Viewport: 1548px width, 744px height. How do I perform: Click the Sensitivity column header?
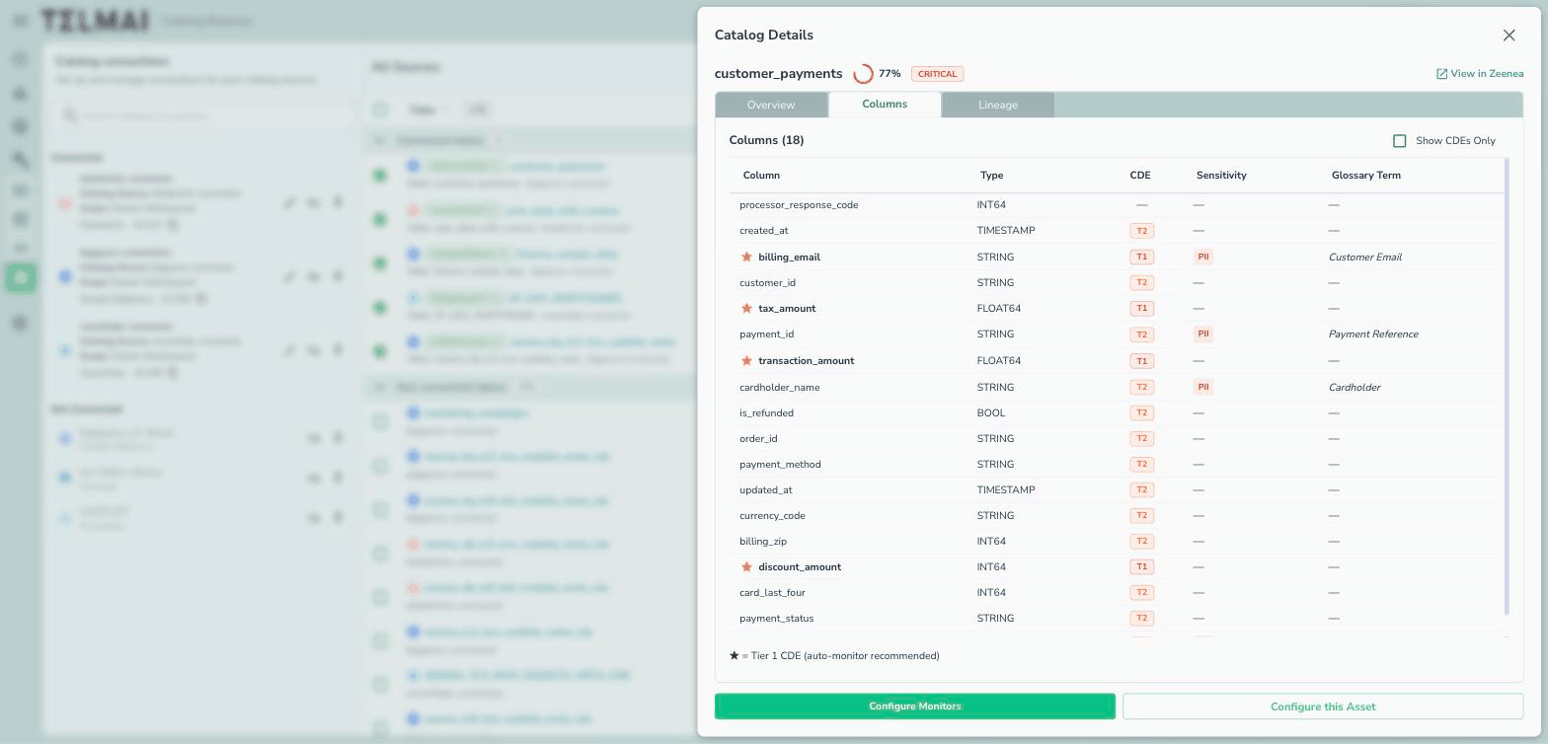coord(1221,176)
